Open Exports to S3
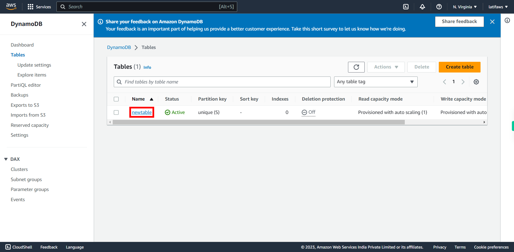 [25, 105]
